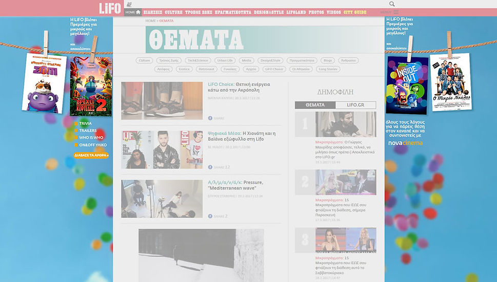Open the σήμερα Παρασκευή Μικροπράγματα story

(x=341, y=207)
